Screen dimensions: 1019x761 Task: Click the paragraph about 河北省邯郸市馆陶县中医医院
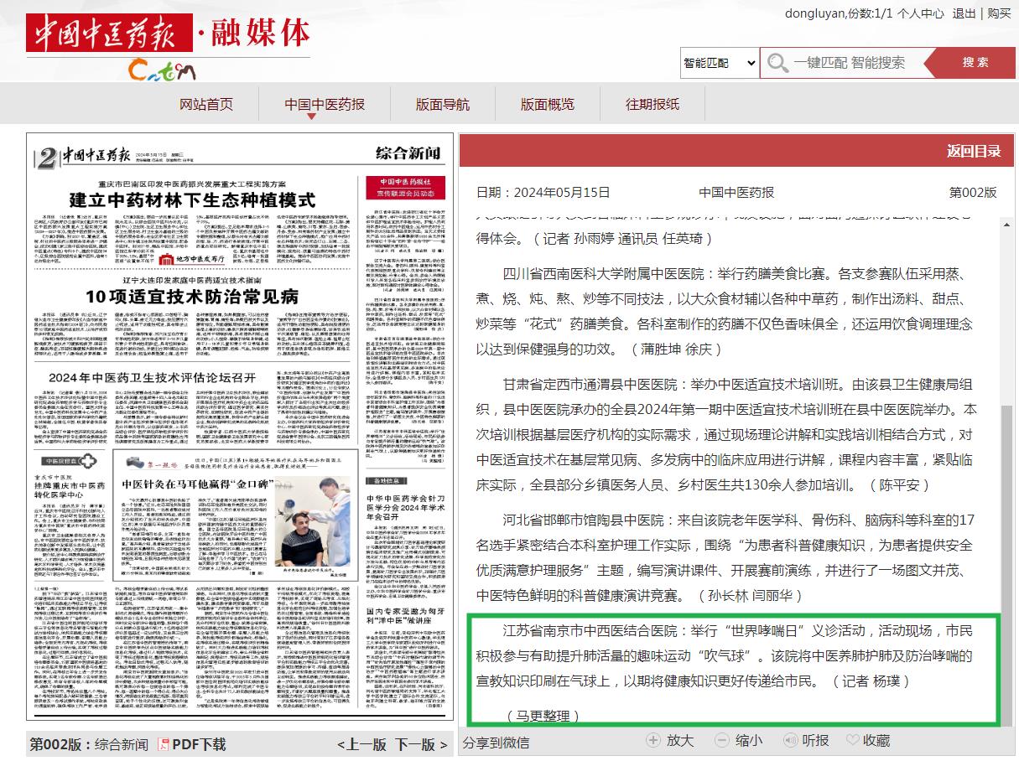point(725,557)
